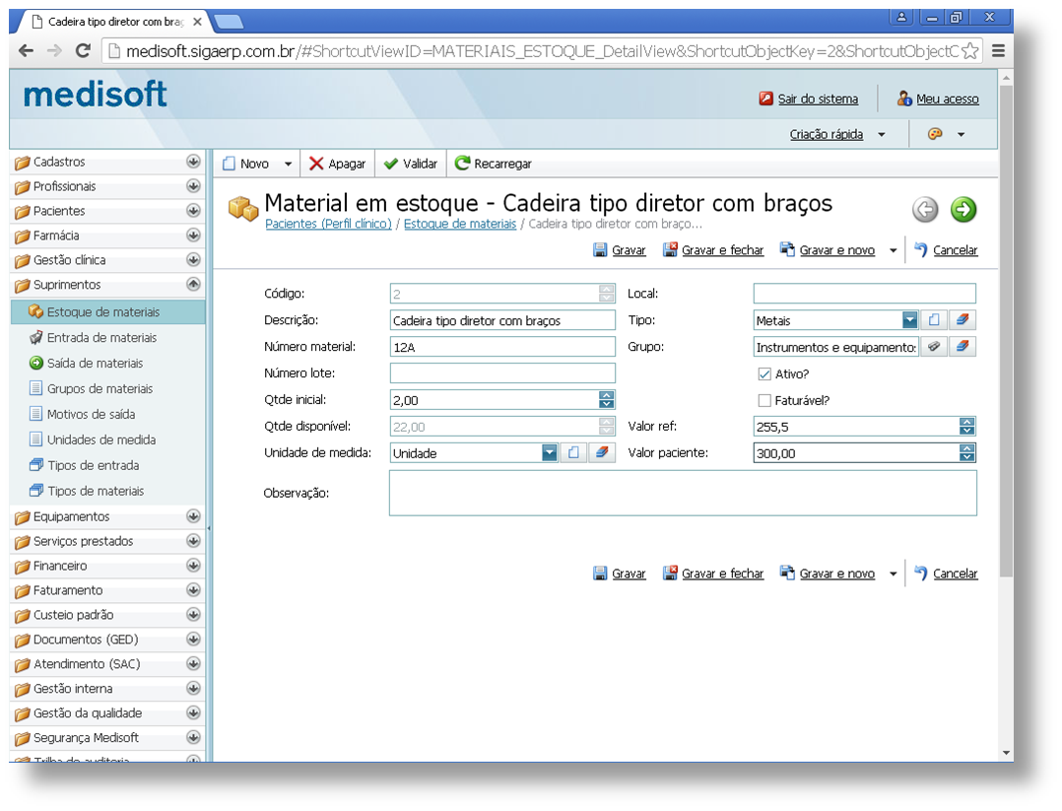Click top Cancelar link
Viewport: 1062px width, 811px height.
(946, 250)
